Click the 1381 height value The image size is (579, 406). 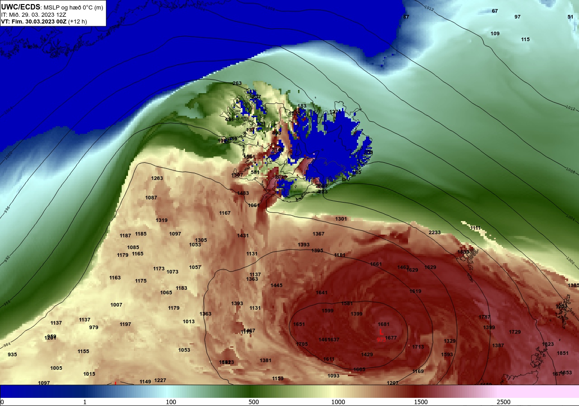266,360
